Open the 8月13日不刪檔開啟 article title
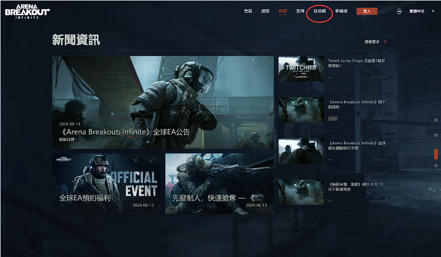This screenshot has width=441, height=257. point(356,187)
